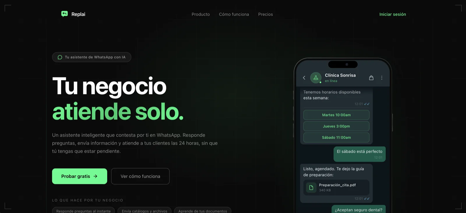Open the Replai brand name link
Image resolution: width=466 pixels, height=213 pixels.
point(78,14)
